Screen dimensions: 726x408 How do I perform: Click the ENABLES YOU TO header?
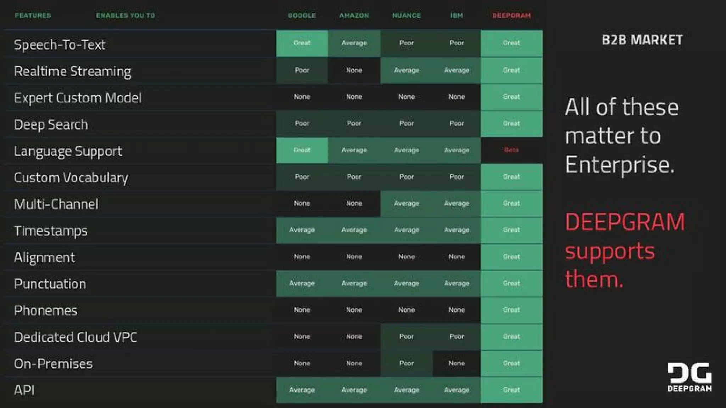pos(125,16)
